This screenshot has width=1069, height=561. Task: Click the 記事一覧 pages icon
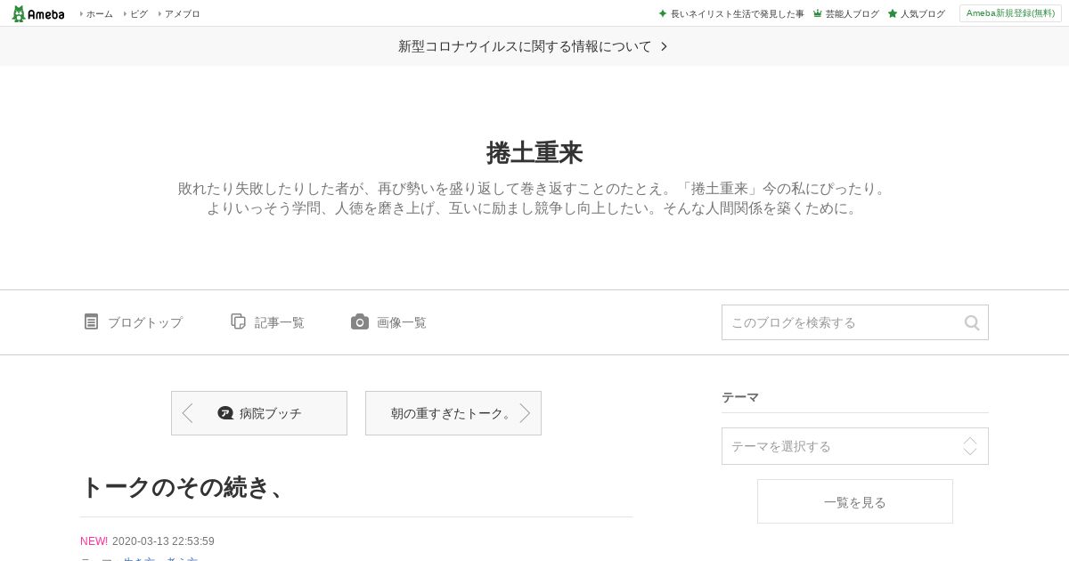[238, 321]
